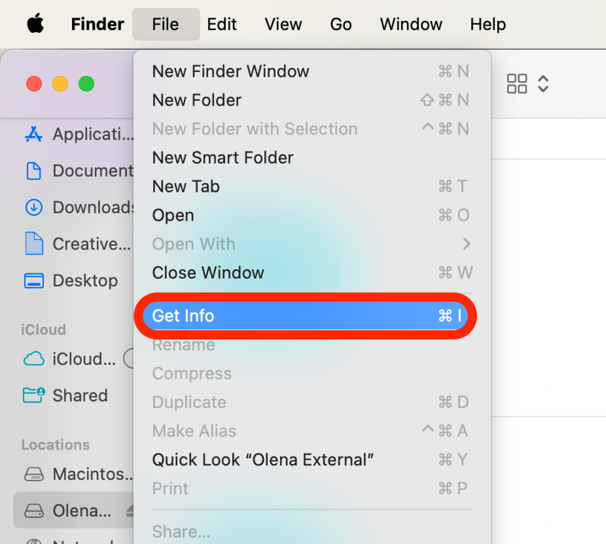Viewport: 606px width, 544px height.
Task: Open view options chevron dropdown
Action: 543,84
